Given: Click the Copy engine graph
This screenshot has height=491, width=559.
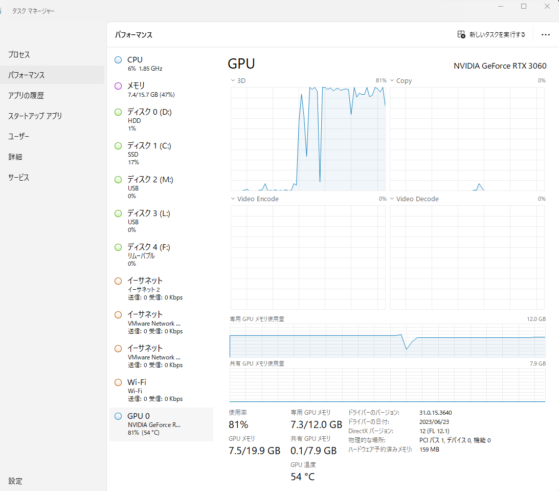Looking at the screenshot, I should (467, 139).
